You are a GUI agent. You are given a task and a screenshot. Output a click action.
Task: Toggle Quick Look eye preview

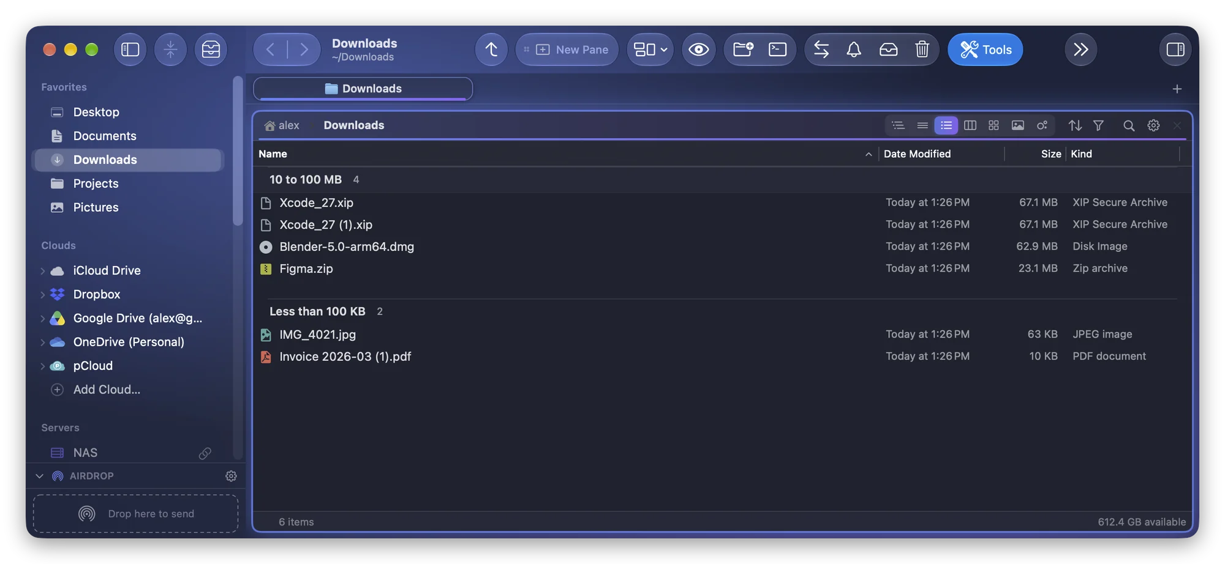coord(699,50)
